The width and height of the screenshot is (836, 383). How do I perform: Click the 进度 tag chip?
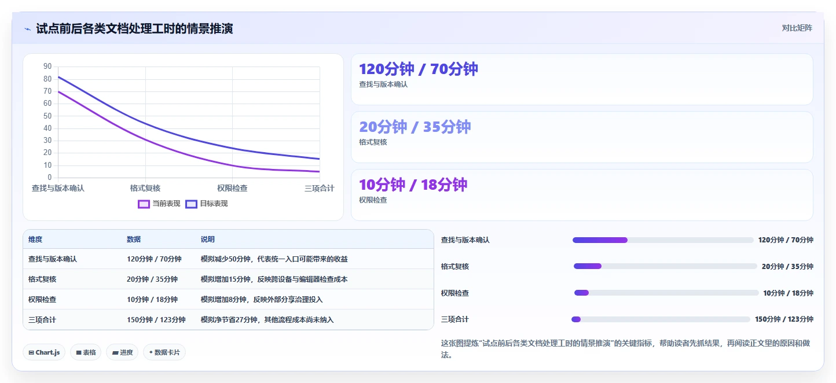(x=122, y=352)
